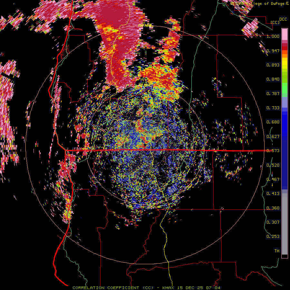The height and width of the screenshot is (290, 290).
Task: Click the 0.520 scale value
Action: click(273, 165)
